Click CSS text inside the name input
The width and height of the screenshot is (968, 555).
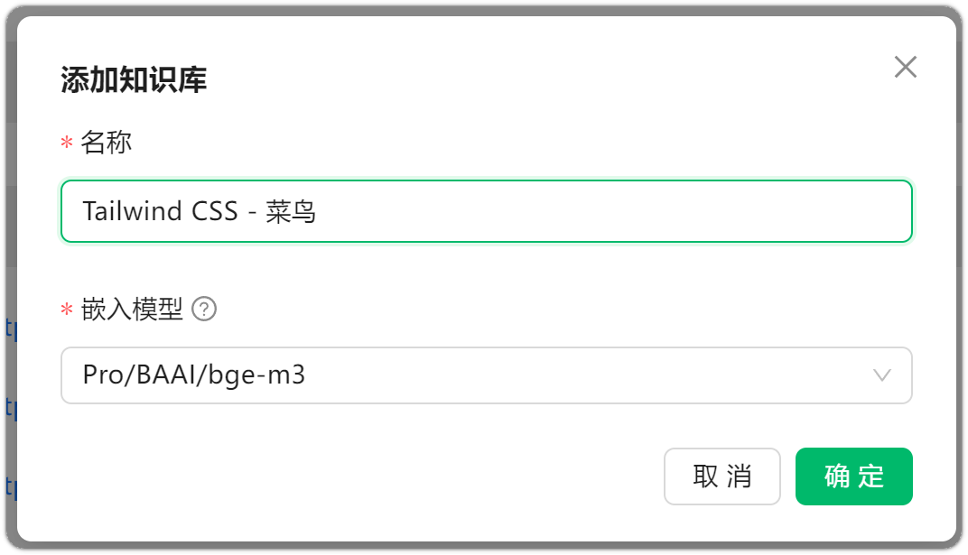tap(214, 211)
